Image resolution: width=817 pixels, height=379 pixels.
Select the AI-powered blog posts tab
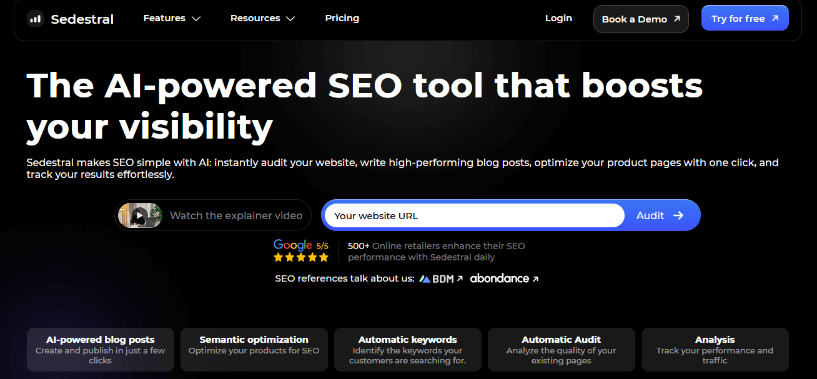tap(101, 350)
